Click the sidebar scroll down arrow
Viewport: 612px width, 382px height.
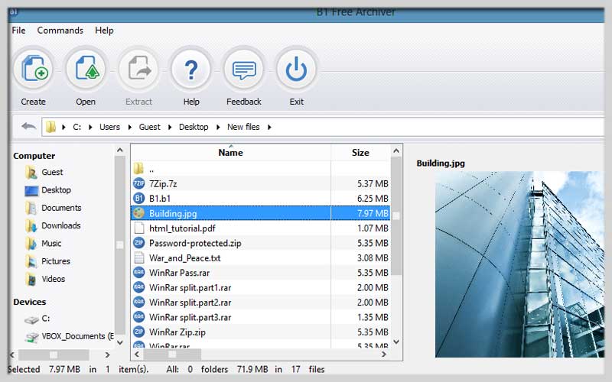[x=120, y=342]
